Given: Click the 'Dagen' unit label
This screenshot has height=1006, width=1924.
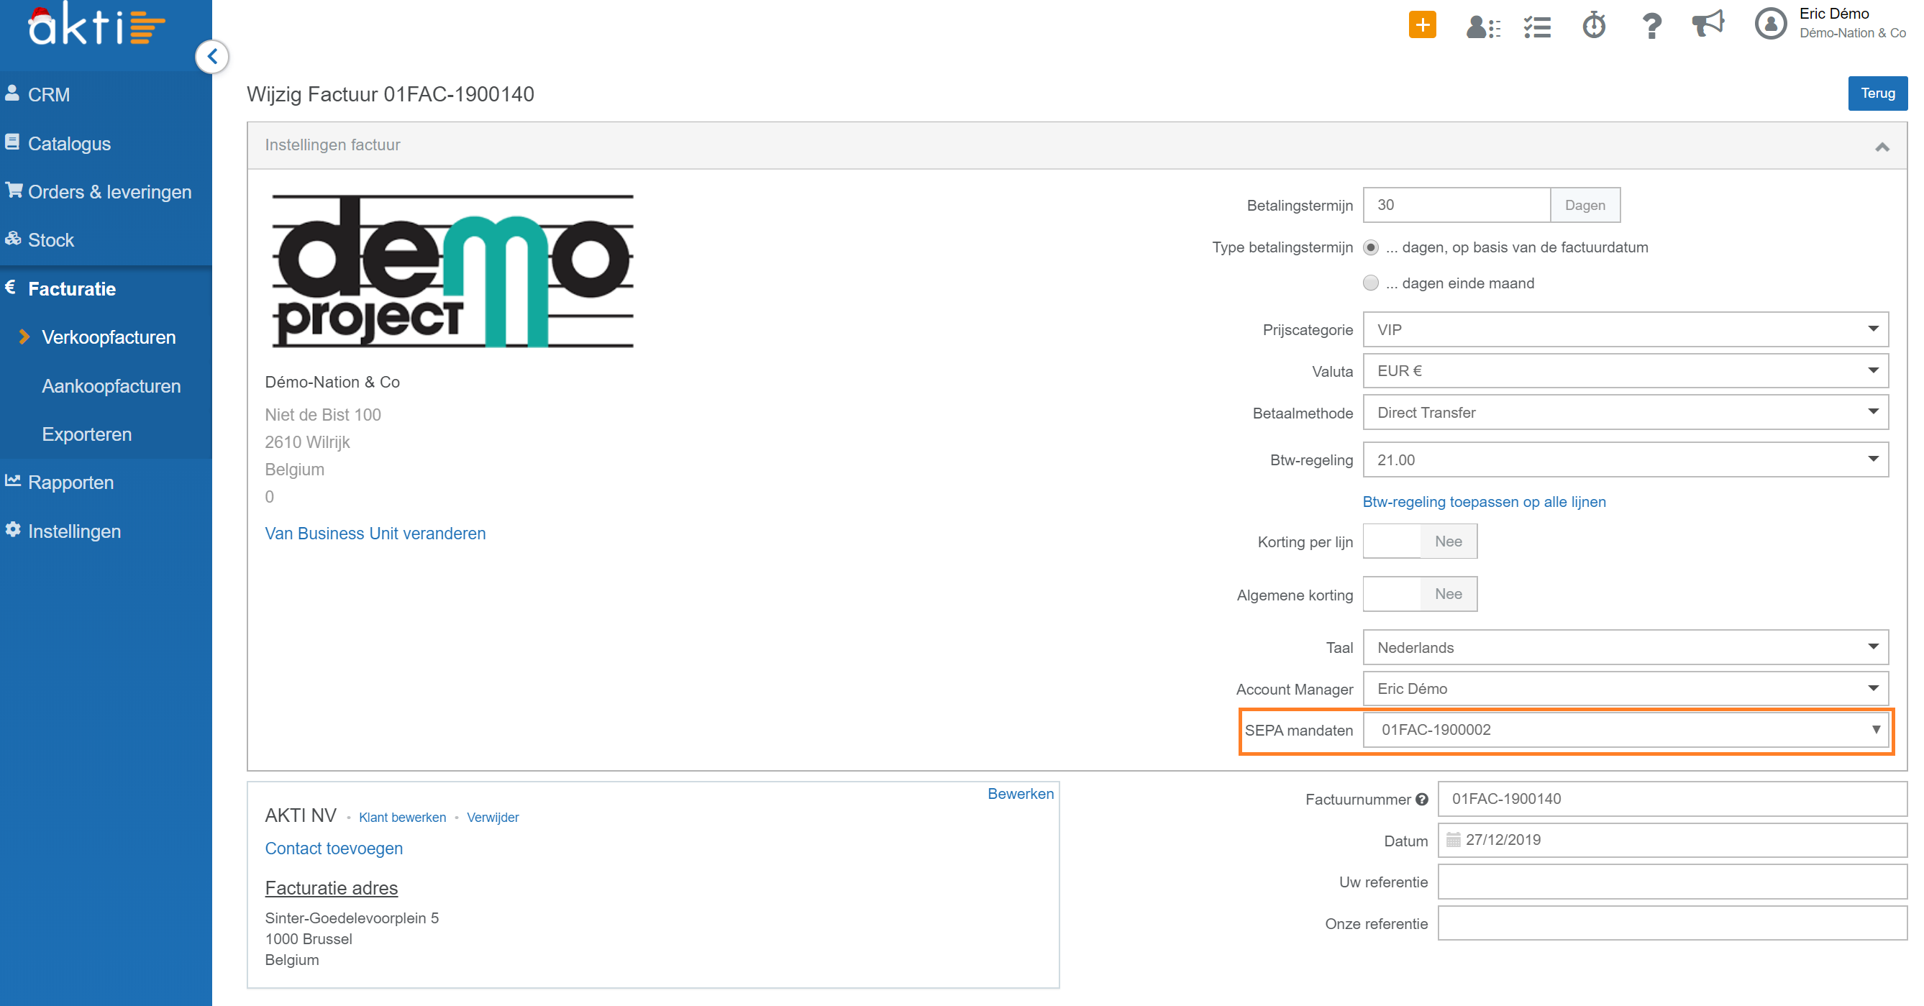Looking at the screenshot, I should 1585,205.
